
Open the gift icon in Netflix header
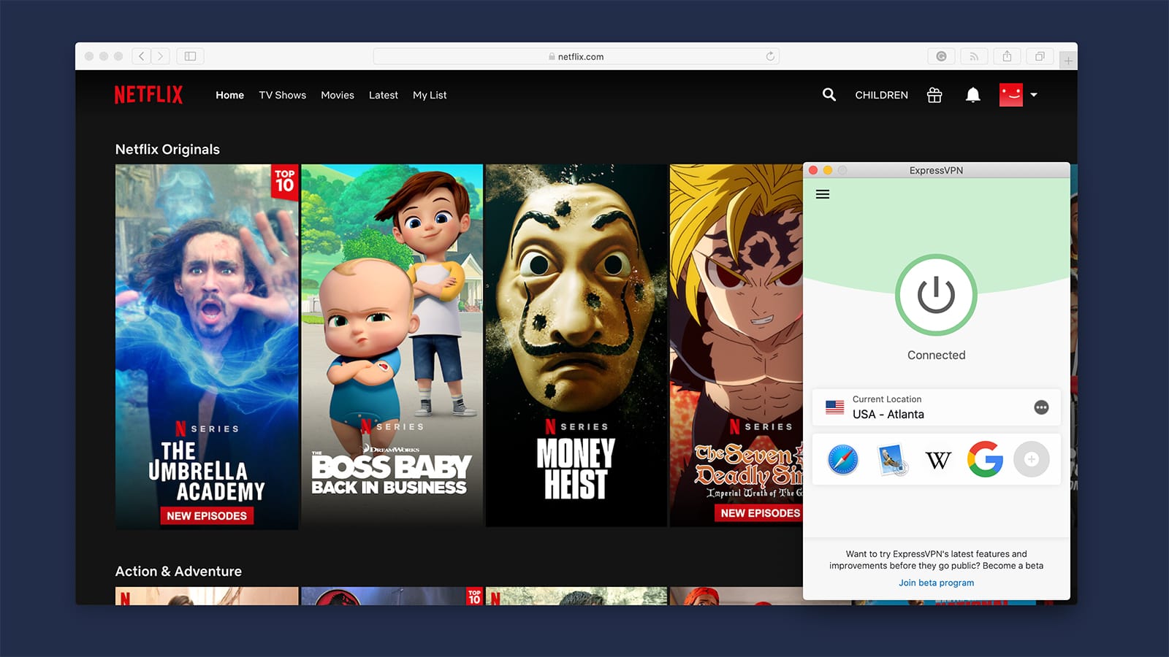click(934, 95)
